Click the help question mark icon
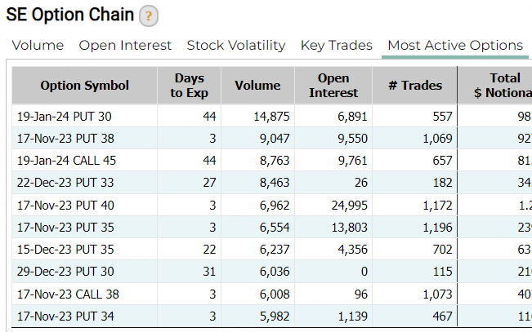 coord(149,16)
